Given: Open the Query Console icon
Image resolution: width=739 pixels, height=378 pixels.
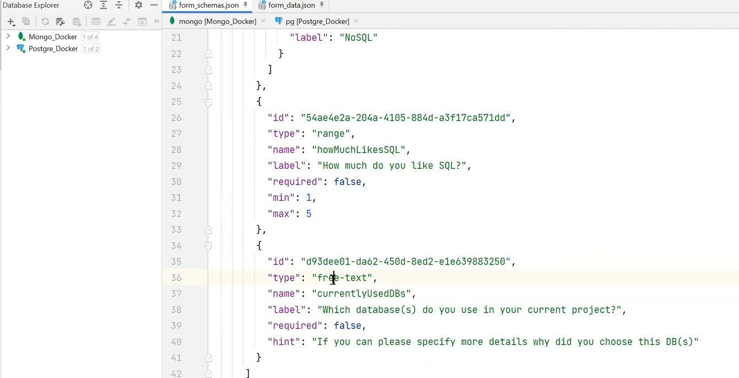Looking at the screenshot, I should tap(142, 21).
